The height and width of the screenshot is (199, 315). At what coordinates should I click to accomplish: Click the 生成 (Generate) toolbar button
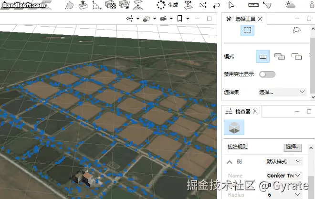168,5
